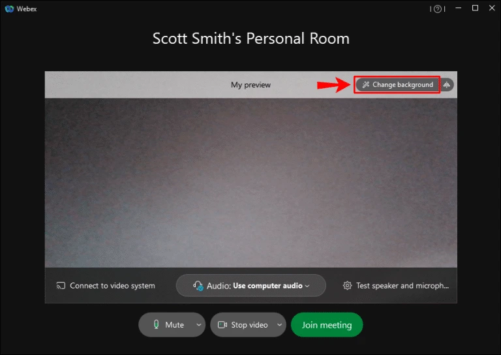Click the camera icon on Stop video

point(222,325)
